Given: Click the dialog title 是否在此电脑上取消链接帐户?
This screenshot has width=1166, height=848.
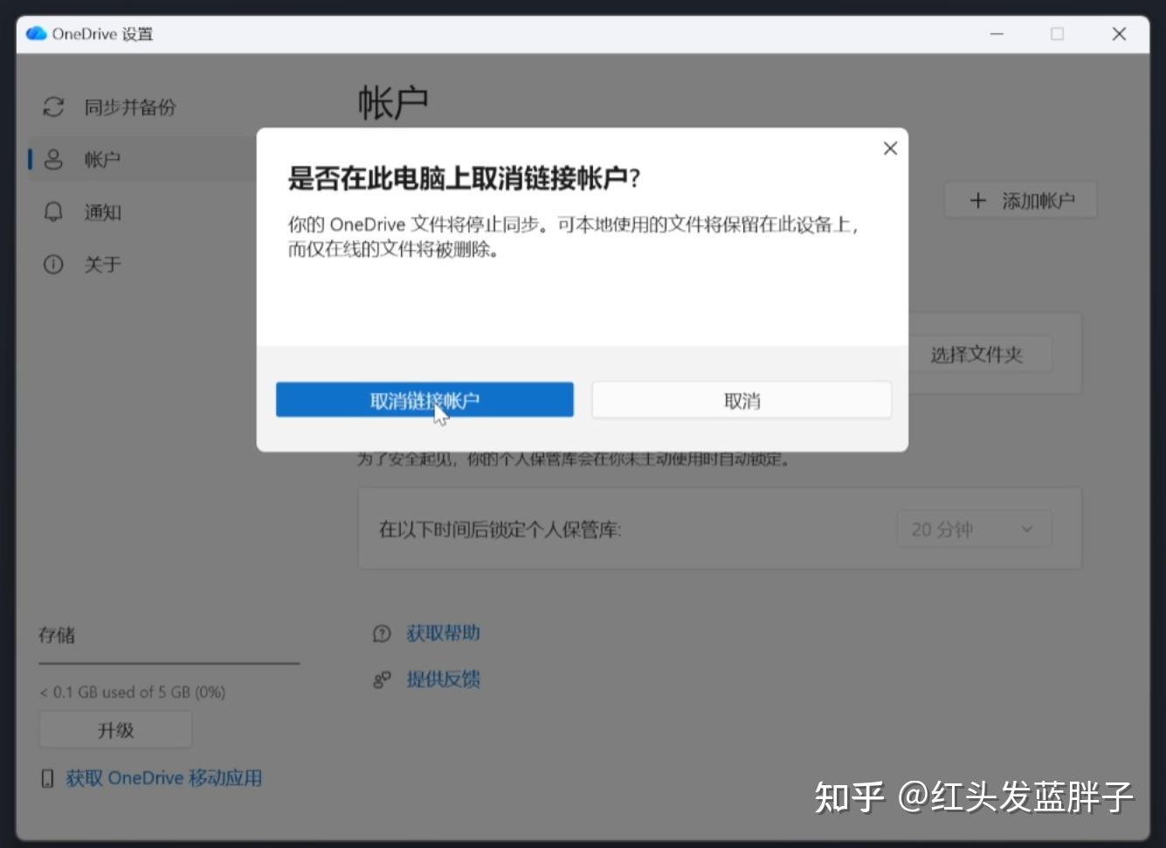Looking at the screenshot, I should click(x=464, y=179).
